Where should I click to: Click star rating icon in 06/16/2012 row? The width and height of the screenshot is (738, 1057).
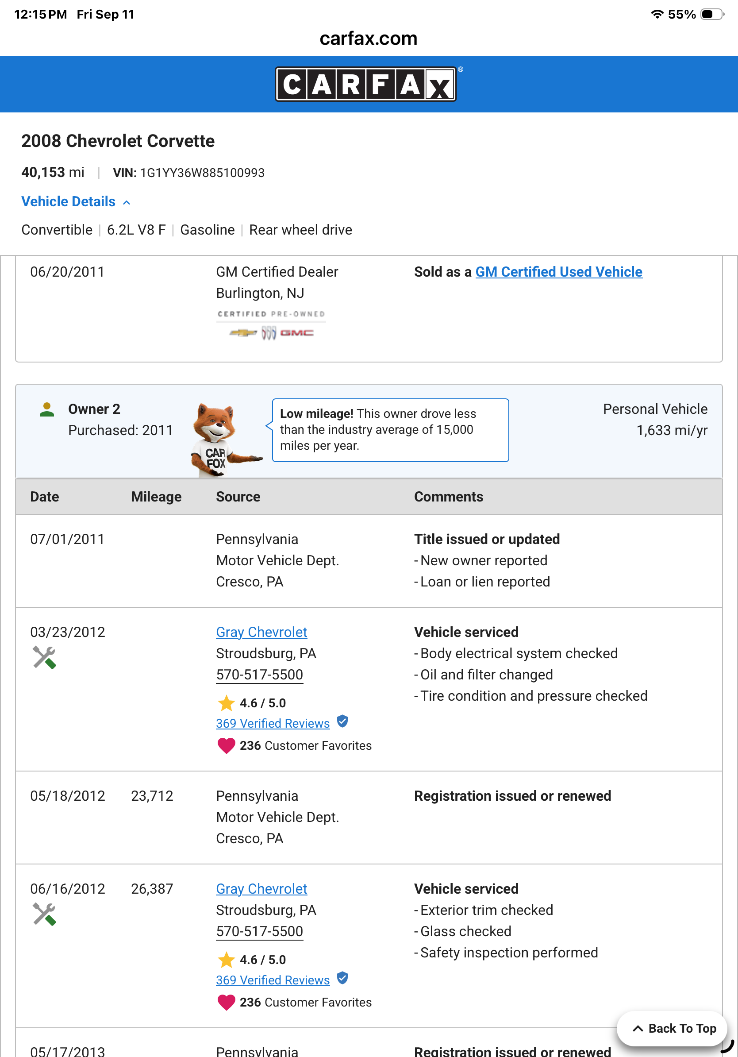click(226, 960)
